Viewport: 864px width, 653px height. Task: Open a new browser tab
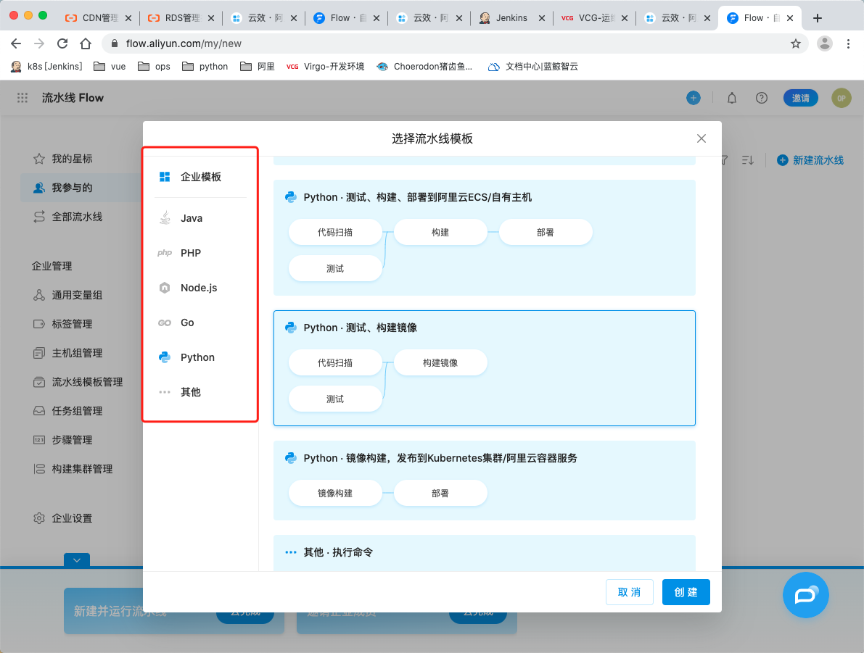tap(818, 18)
